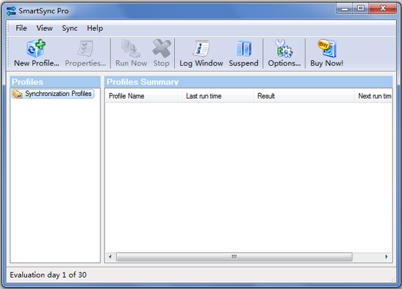Viewport: 402px width, 289px height.
Task: Suspend synchronization via toolbar icon
Action: point(243,53)
